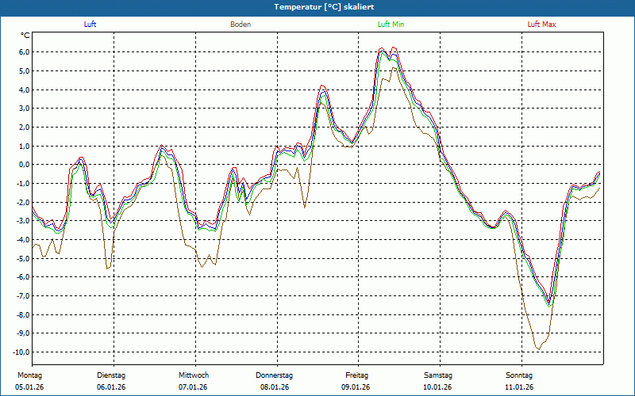Select the 'Luft' legend label
This screenshot has height=396, width=635.
point(90,25)
